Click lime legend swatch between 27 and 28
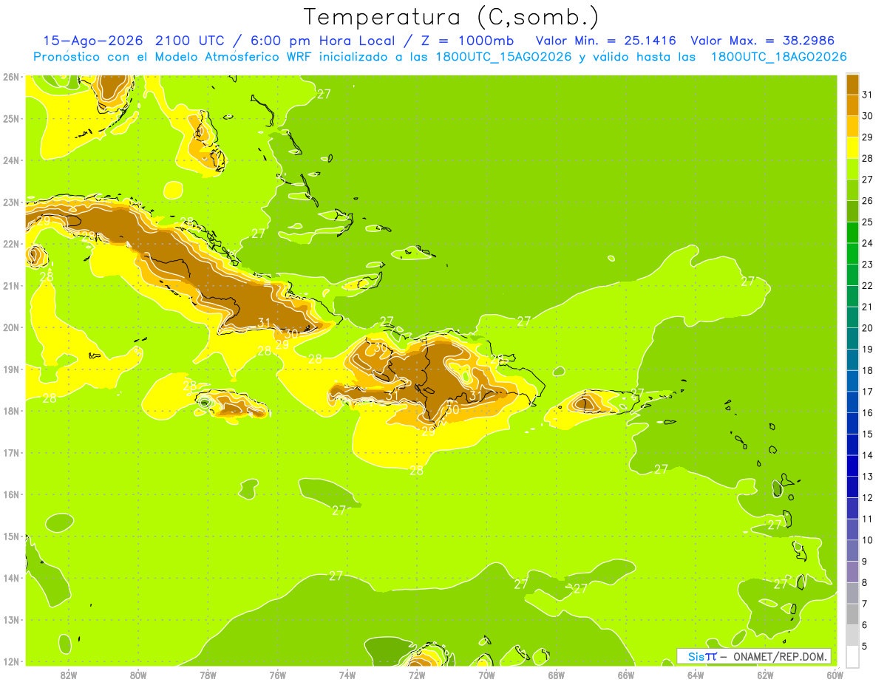This screenshot has height=685, width=887. 852,168
